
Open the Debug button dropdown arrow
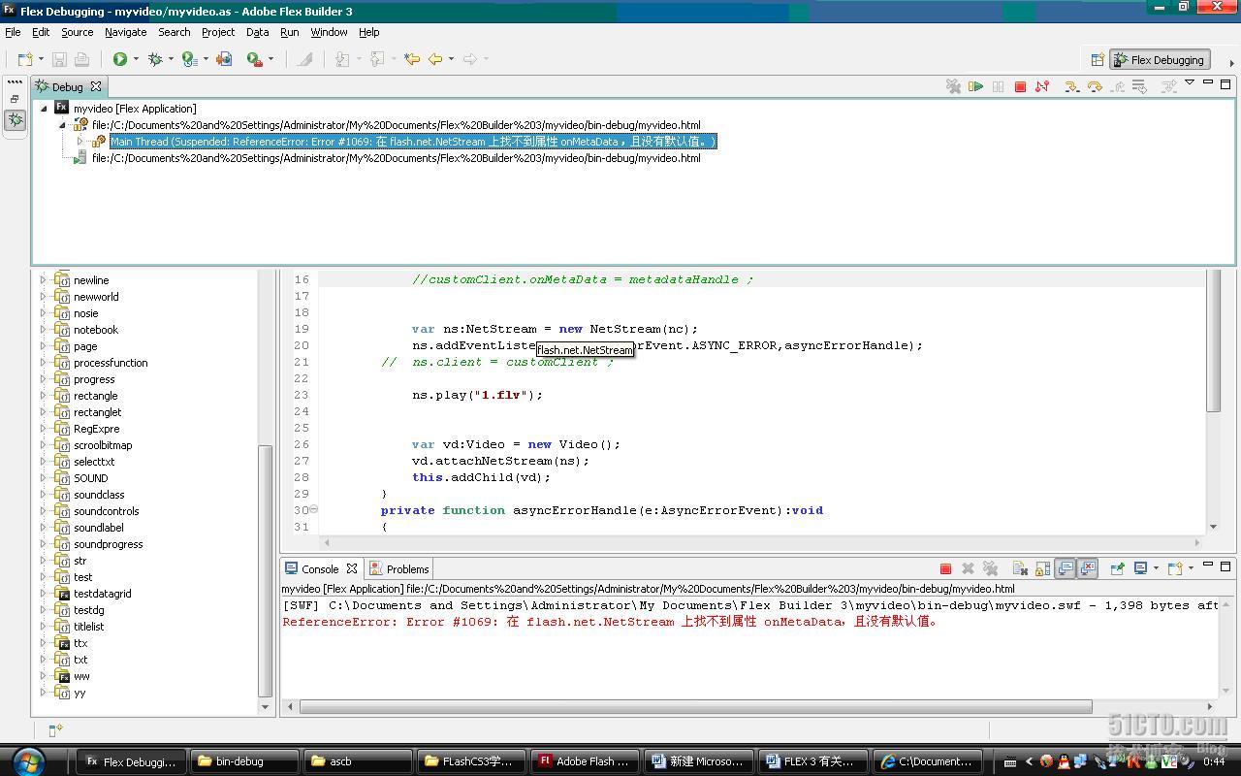(x=171, y=59)
